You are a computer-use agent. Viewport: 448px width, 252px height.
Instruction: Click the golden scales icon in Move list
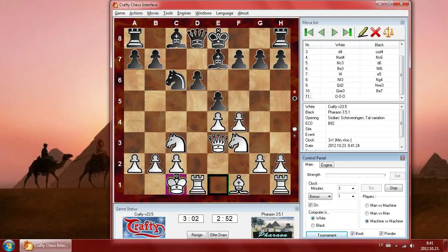click(x=389, y=32)
